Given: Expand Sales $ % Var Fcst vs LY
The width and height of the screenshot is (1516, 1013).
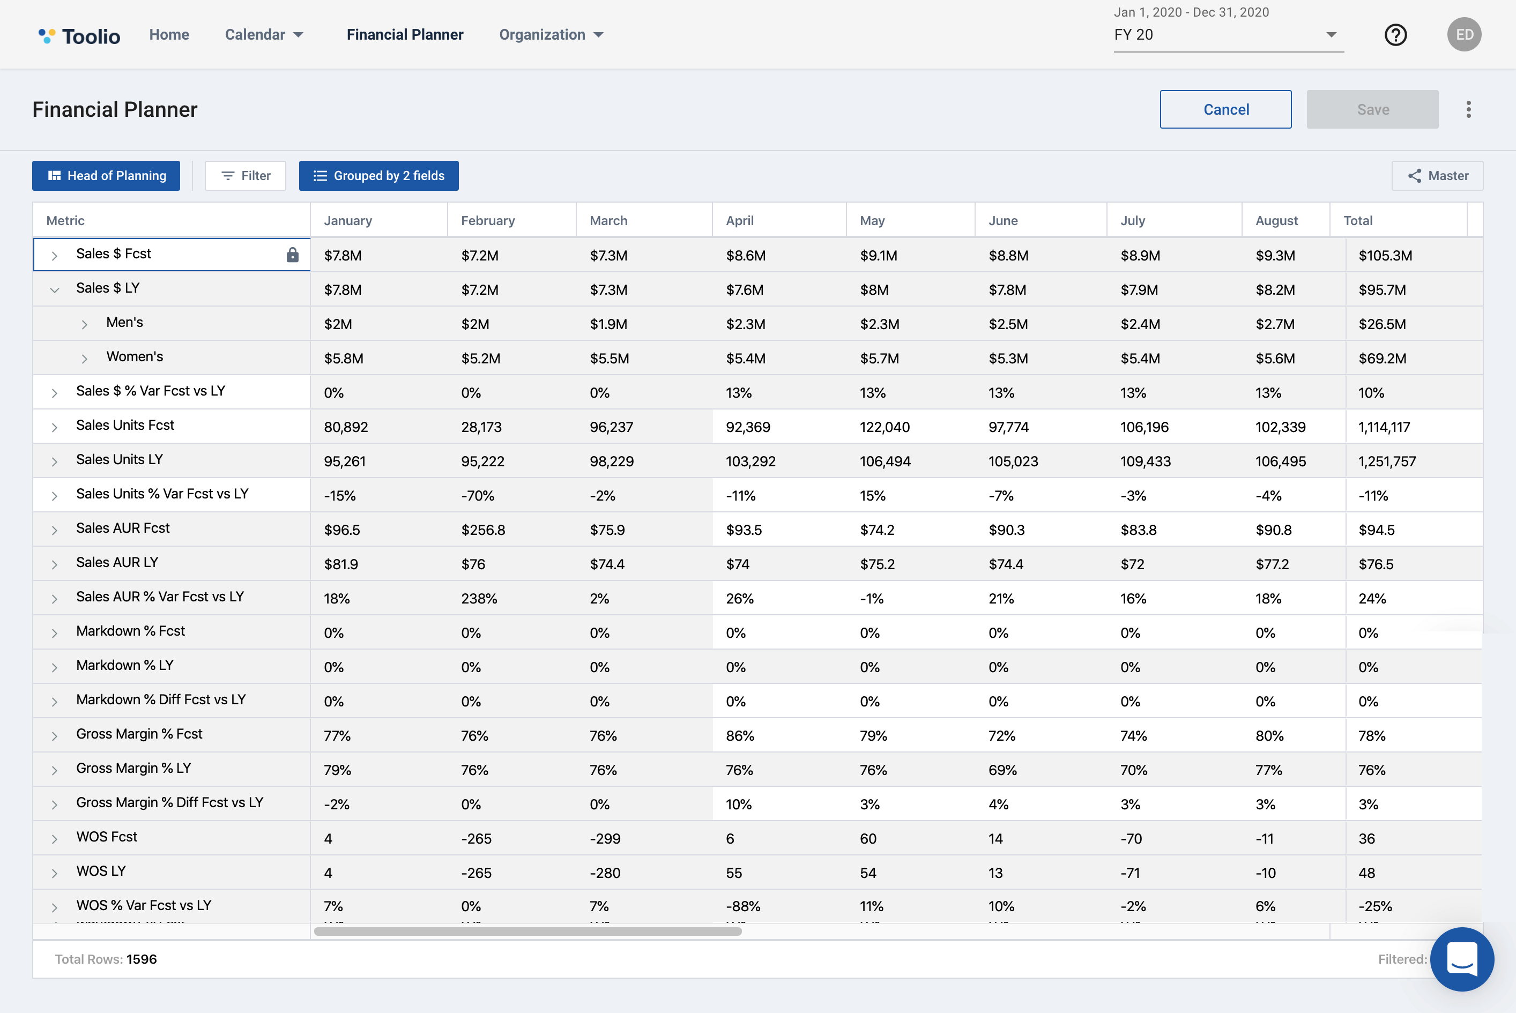Looking at the screenshot, I should [x=54, y=392].
